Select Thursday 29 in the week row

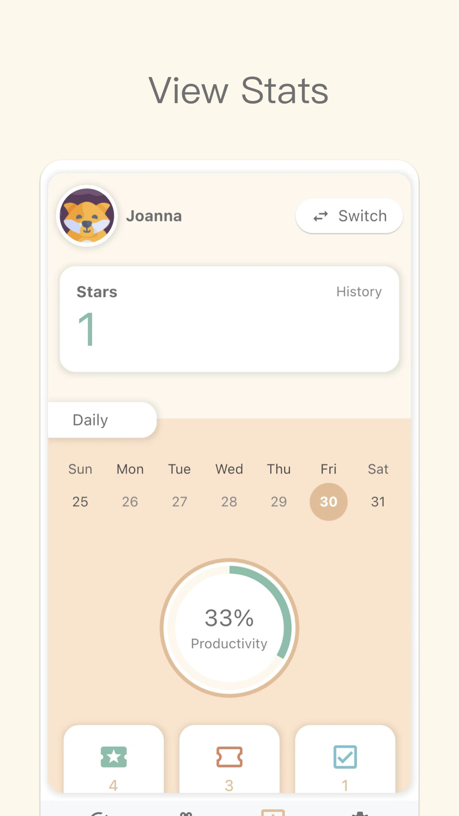click(x=279, y=502)
